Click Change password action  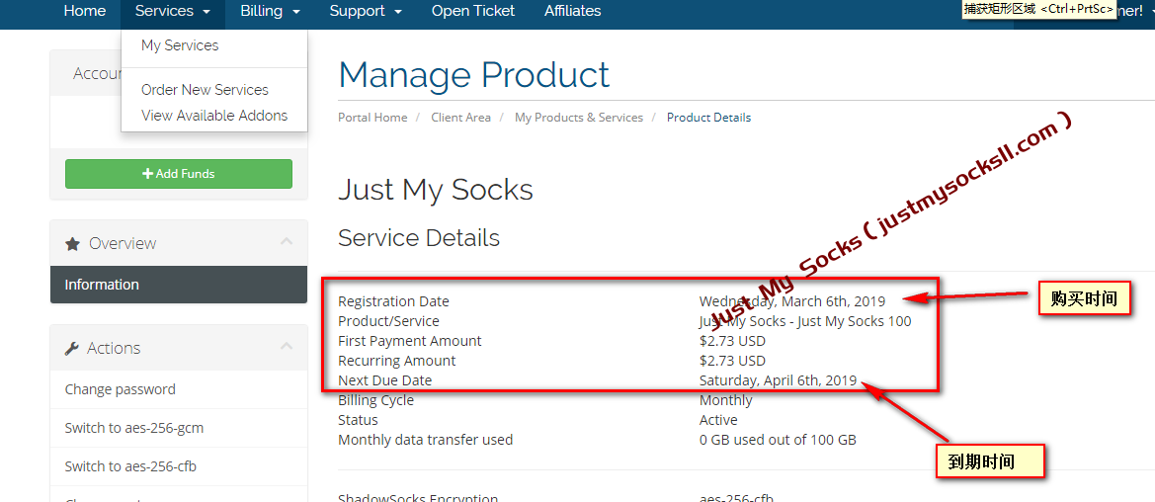pos(121,389)
